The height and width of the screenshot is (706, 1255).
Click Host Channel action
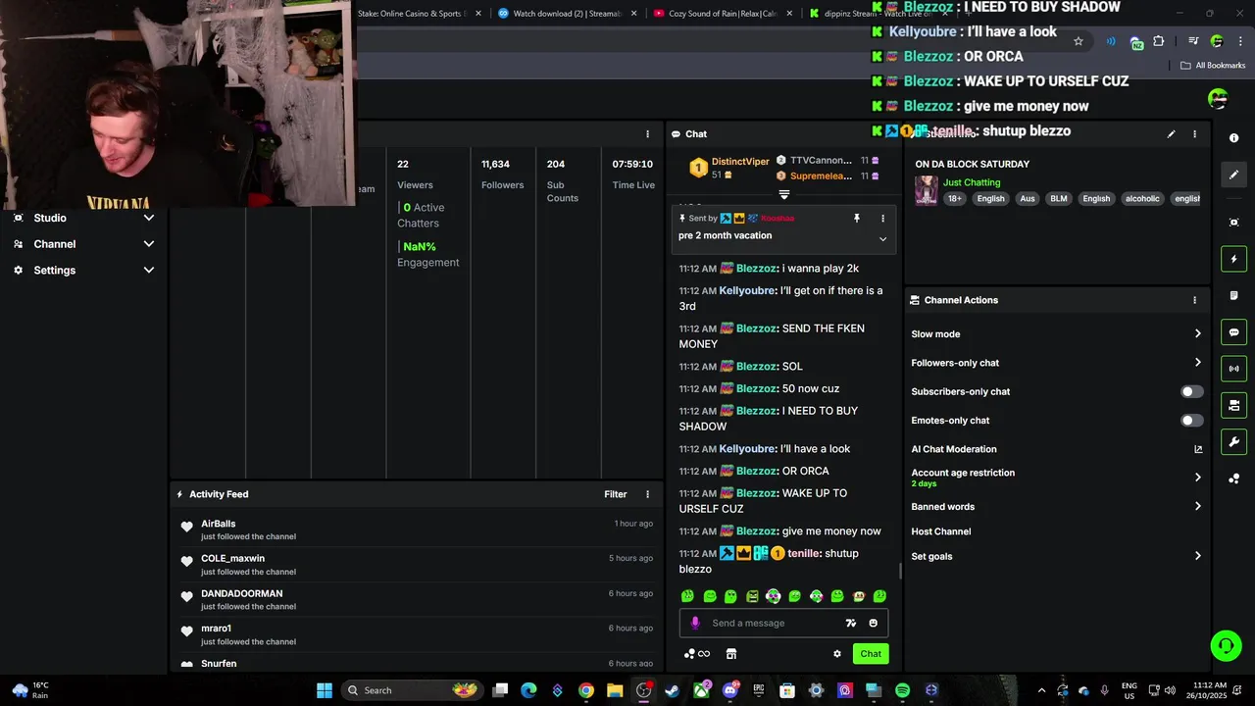click(x=941, y=531)
